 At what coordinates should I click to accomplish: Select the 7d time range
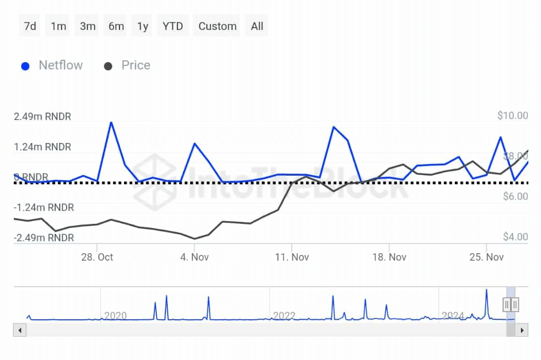point(30,26)
